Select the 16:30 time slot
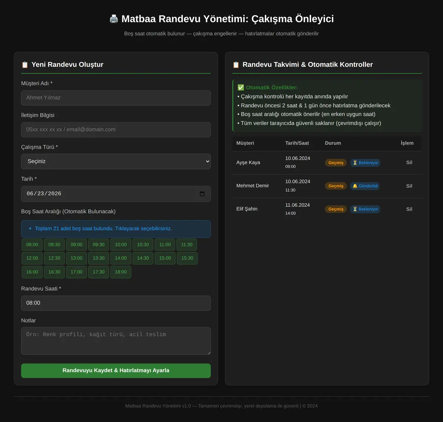Viewport: 443px width, 422px height. [x=54, y=272]
